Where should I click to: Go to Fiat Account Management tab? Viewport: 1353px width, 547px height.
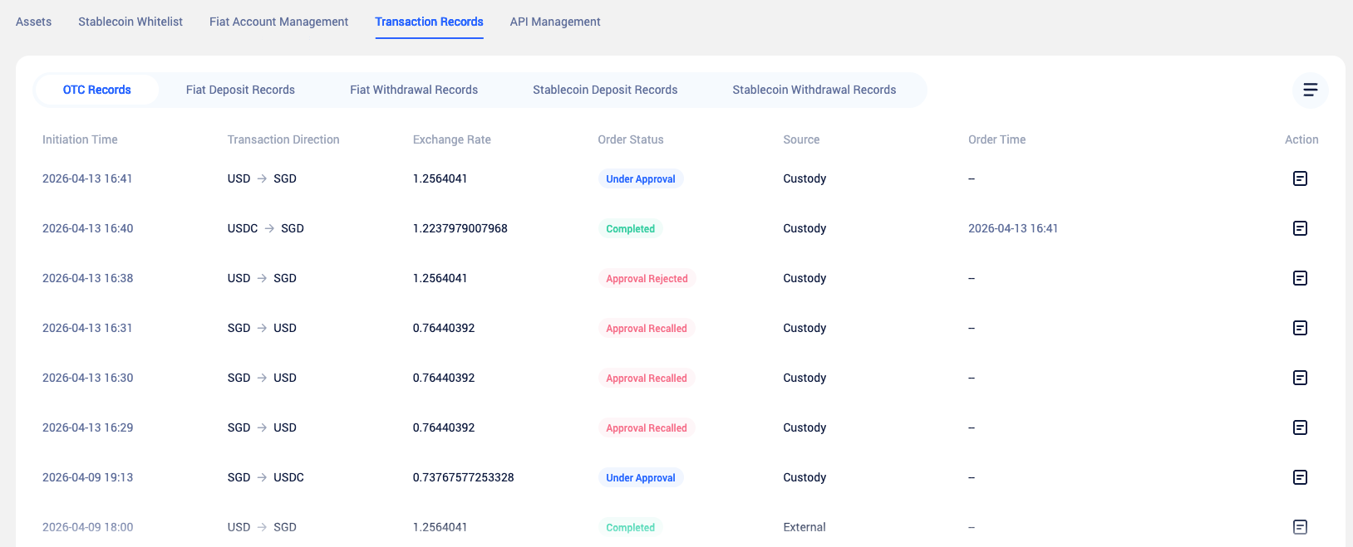(x=278, y=22)
